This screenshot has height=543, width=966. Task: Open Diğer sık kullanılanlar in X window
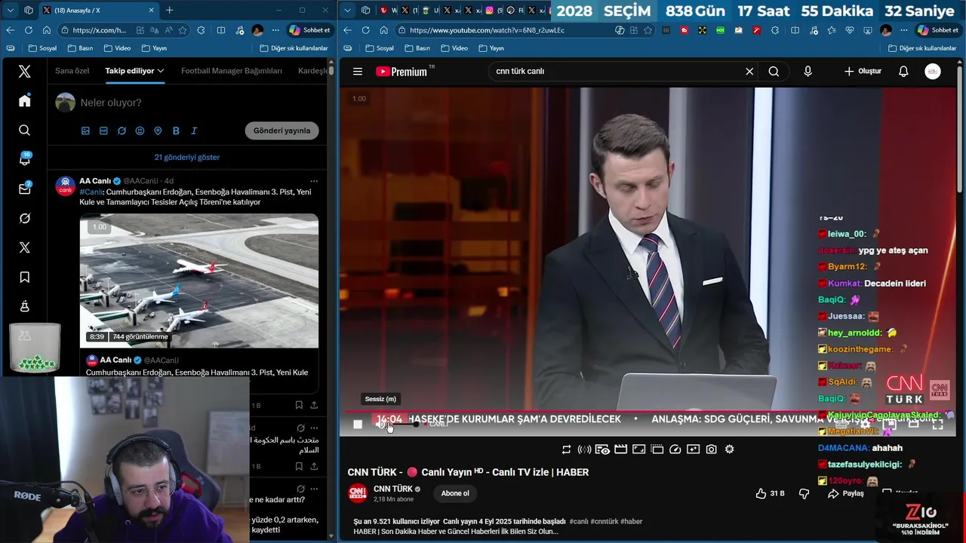(x=294, y=48)
